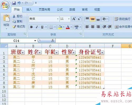Image resolution: width=132 pixels, height=105 pixels.
Task: Increase font size with large A
Action: point(74,19)
